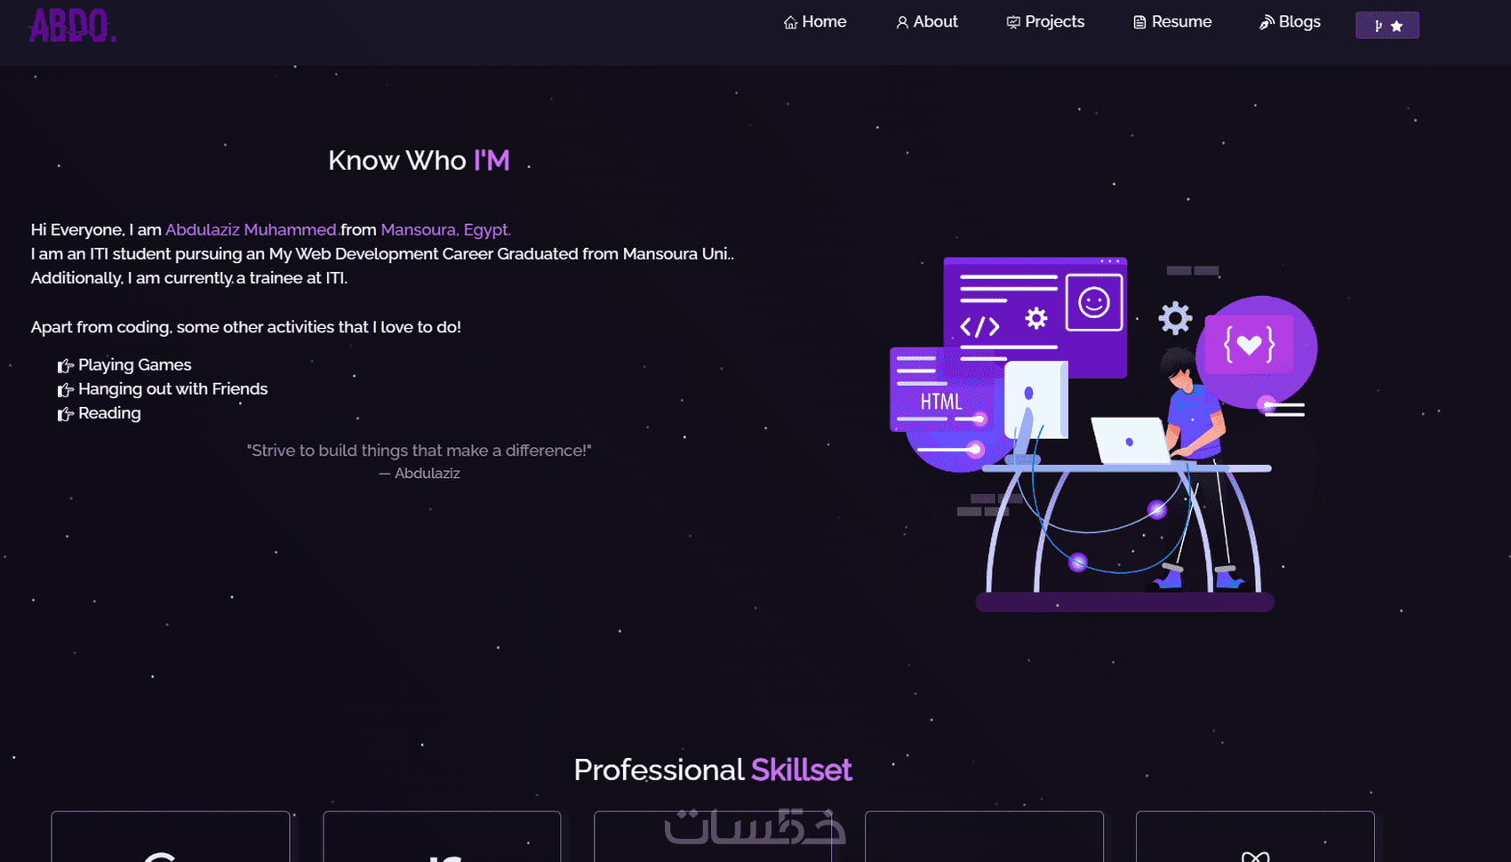Image resolution: width=1511 pixels, height=862 pixels.
Task: Click the first skill card under Skillset
Action: click(171, 836)
